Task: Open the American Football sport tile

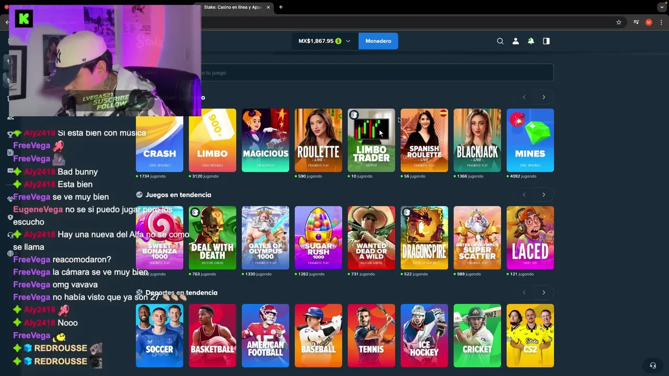Action: [266, 335]
